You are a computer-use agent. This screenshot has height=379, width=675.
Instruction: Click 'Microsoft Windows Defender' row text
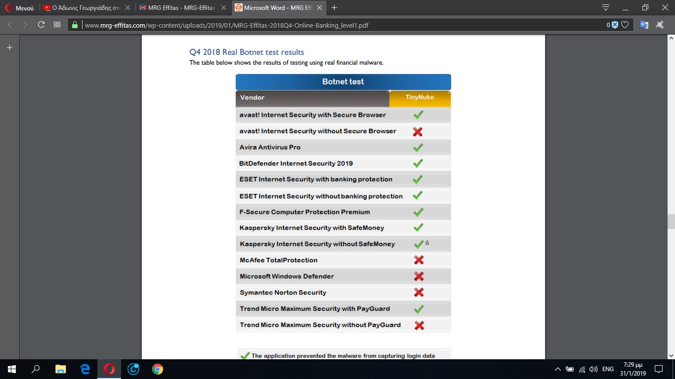[x=287, y=276]
